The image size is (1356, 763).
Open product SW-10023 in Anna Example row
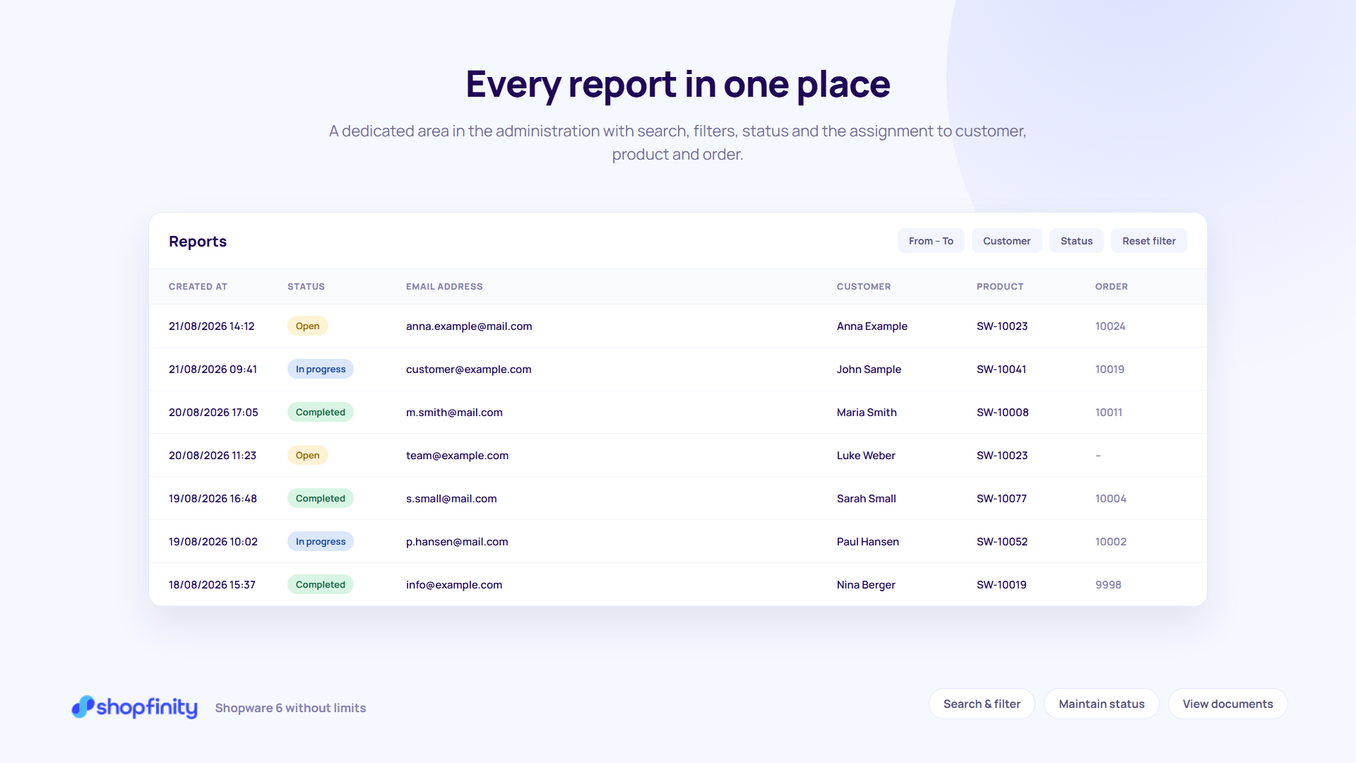coord(1002,326)
